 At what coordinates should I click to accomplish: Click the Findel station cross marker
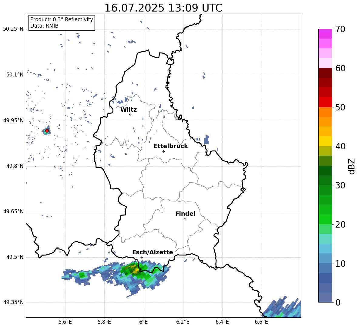[x=185, y=219]
